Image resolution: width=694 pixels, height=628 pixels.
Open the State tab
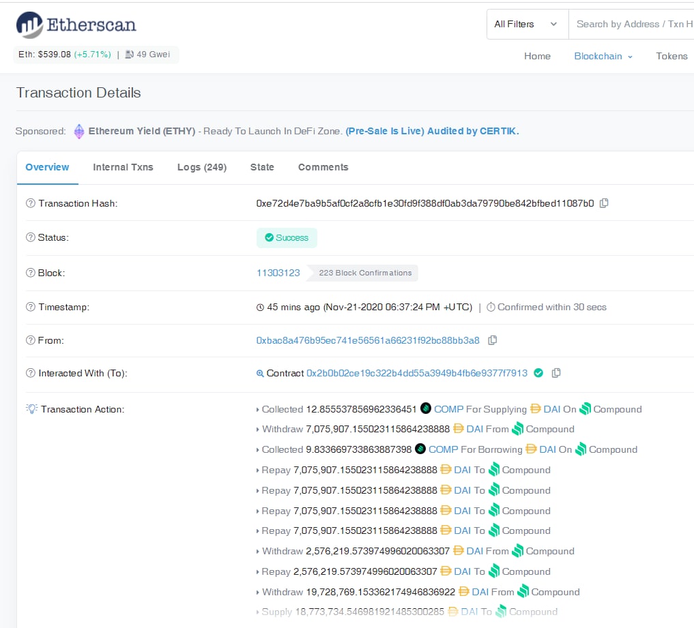click(262, 167)
